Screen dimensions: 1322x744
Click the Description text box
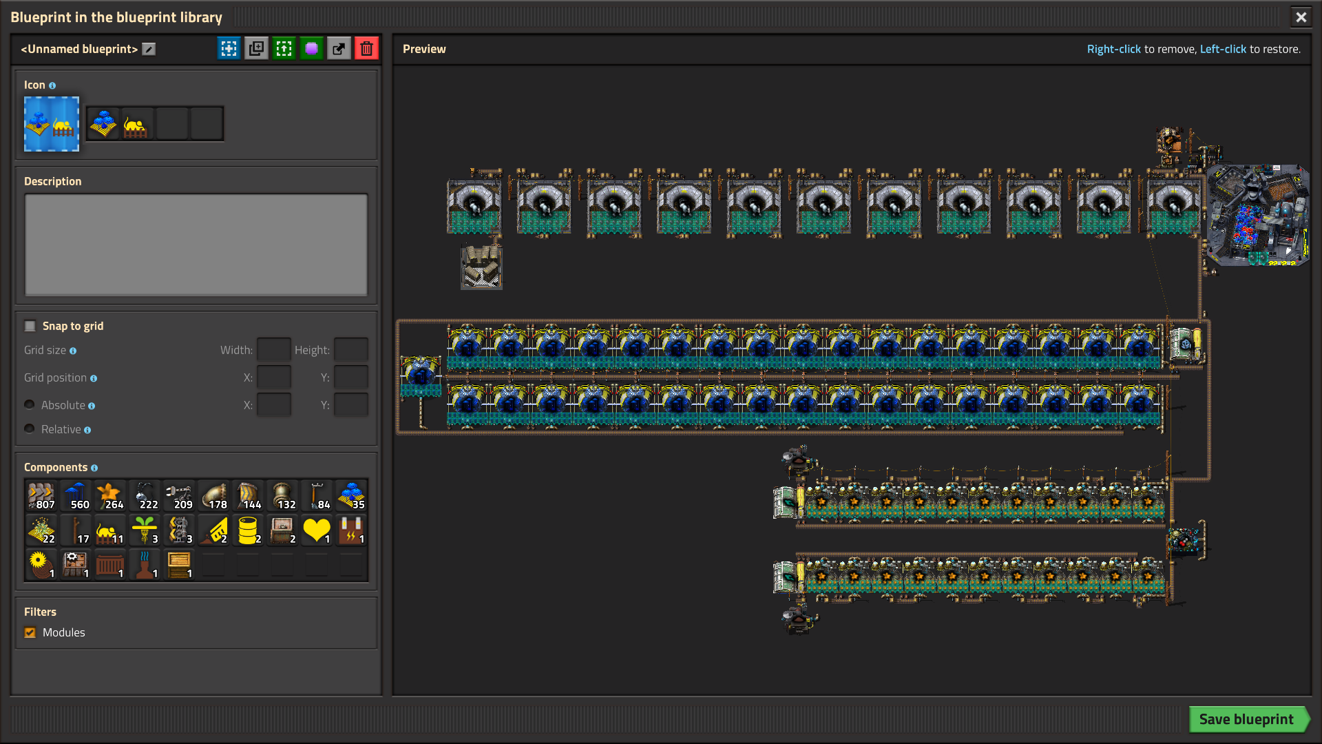pyautogui.click(x=196, y=245)
